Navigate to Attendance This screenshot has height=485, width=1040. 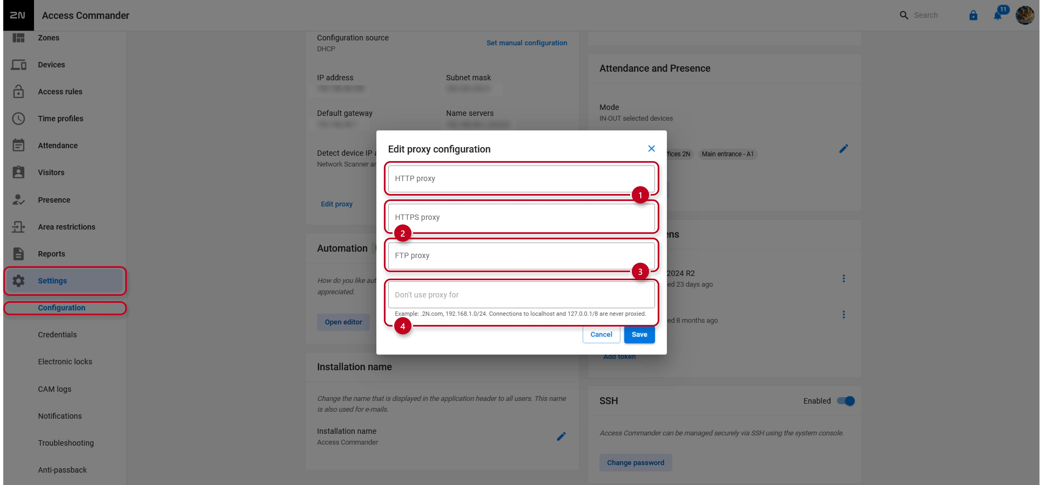tap(58, 145)
